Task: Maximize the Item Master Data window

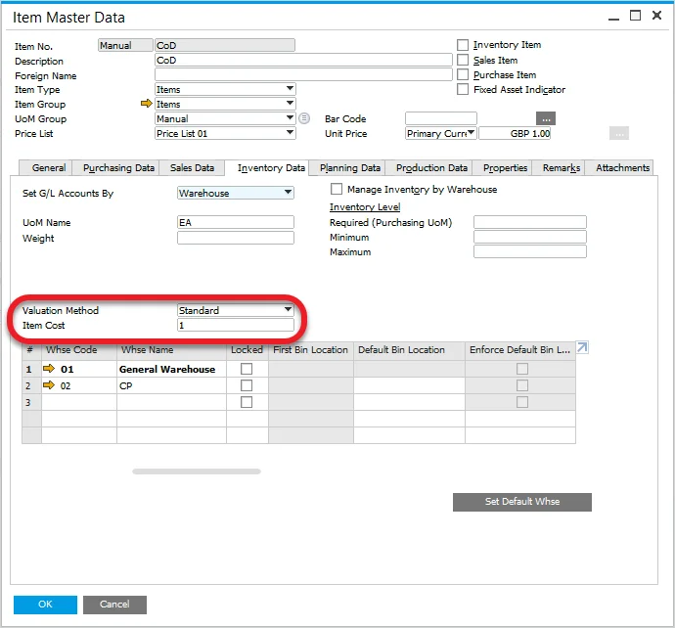Action: tap(635, 16)
